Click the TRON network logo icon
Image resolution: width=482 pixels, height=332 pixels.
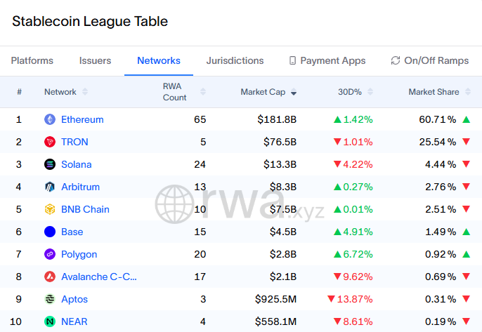pyautogui.click(x=50, y=142)
